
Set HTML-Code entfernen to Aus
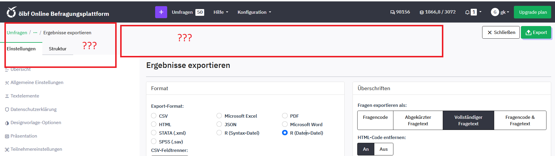(383, 149)
